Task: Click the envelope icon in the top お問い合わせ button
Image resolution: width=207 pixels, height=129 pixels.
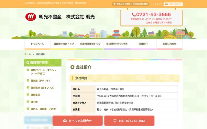Action: 166,4
